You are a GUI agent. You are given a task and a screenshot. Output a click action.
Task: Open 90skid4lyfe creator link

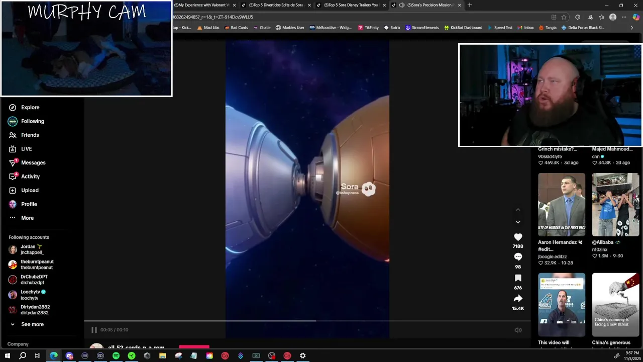550,156
